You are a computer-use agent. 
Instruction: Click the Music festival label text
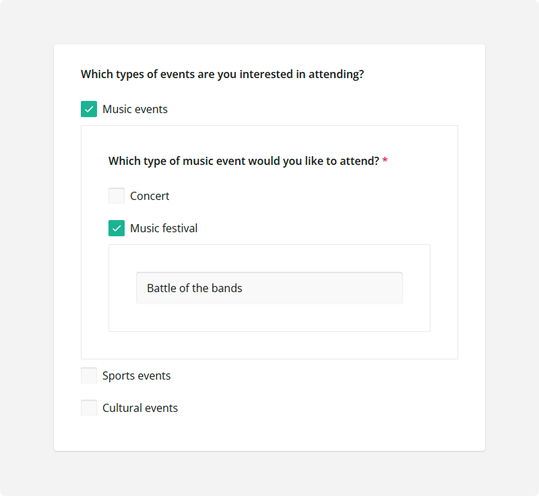pyautogui.click(x=164, y=228)
